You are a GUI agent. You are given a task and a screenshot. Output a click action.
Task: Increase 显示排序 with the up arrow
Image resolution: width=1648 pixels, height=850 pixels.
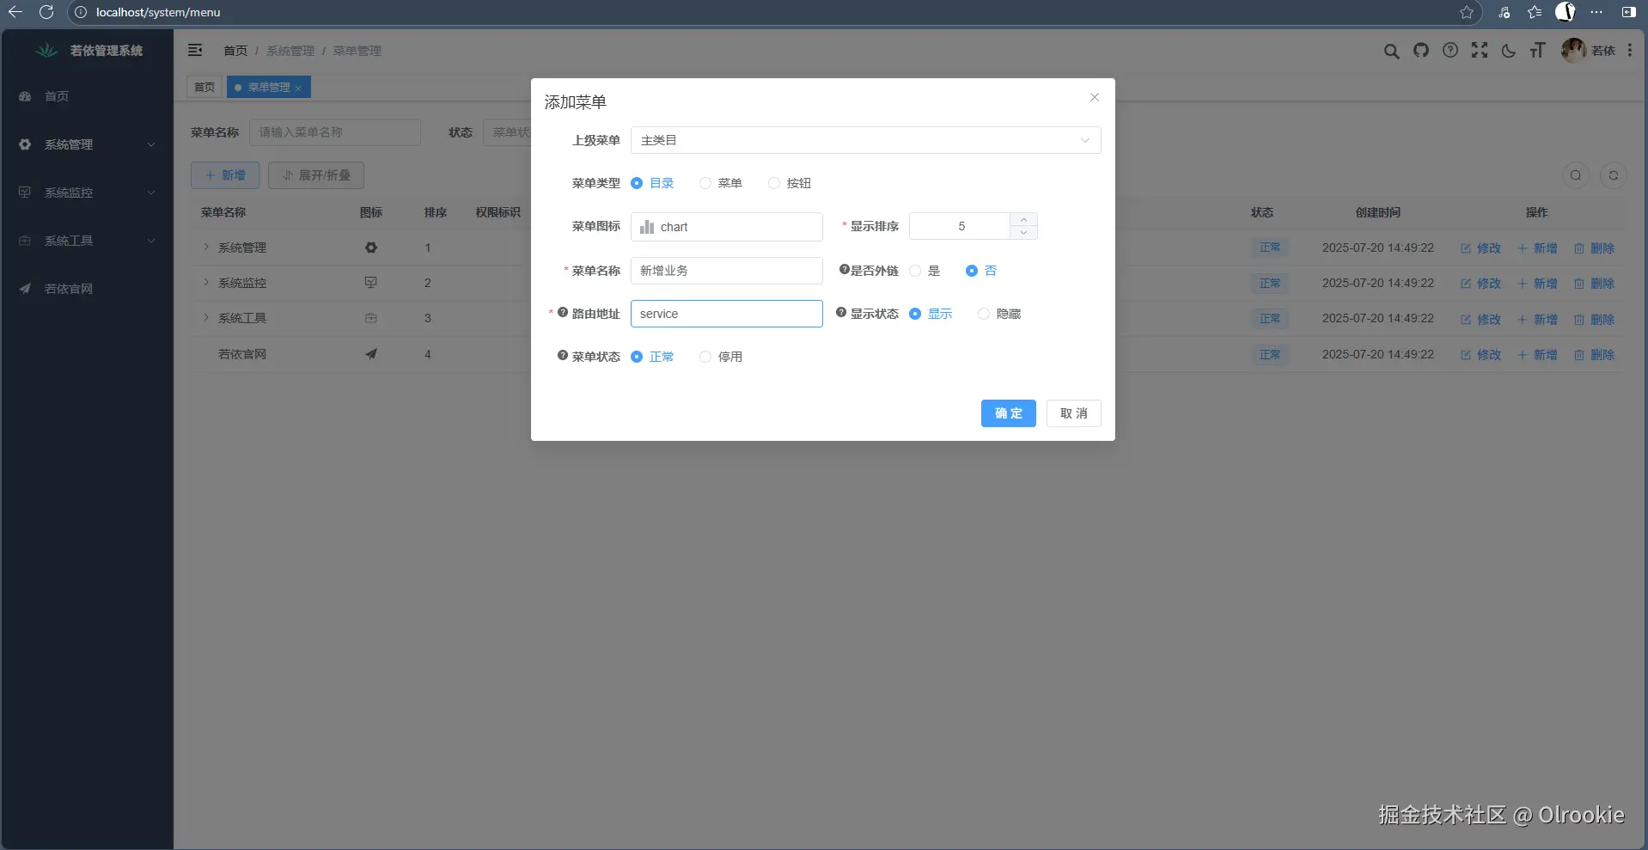(1023, 219)
